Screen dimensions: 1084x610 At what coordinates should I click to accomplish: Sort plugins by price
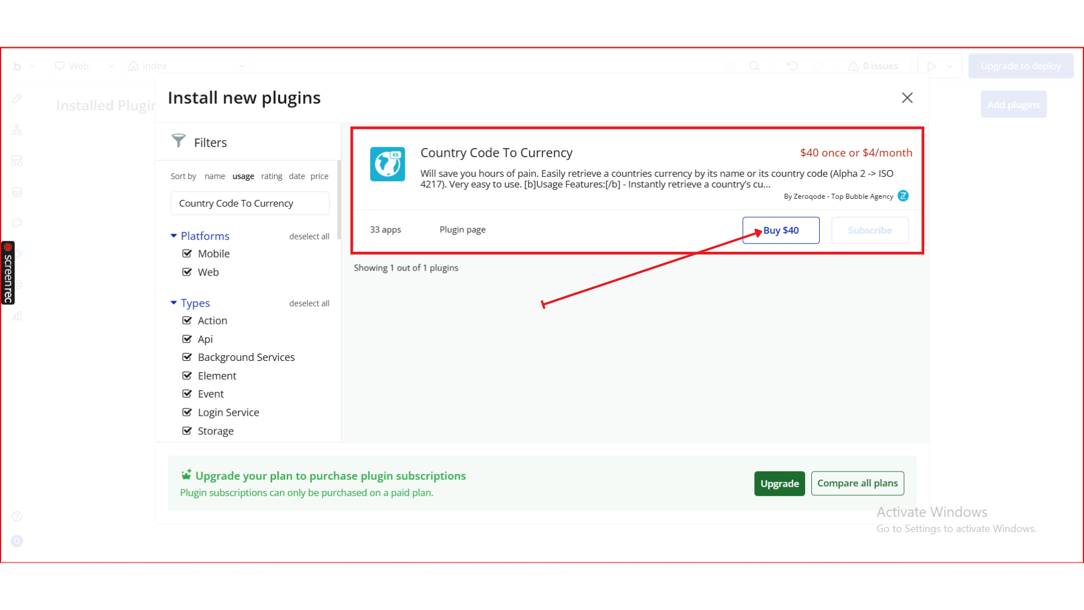[319, 176]
